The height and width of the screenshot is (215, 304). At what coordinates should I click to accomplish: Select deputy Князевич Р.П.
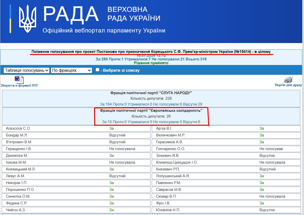(168, 169)
